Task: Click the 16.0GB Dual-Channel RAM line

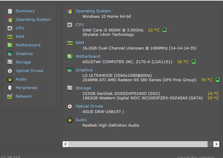Action: [x=140, y=48]
